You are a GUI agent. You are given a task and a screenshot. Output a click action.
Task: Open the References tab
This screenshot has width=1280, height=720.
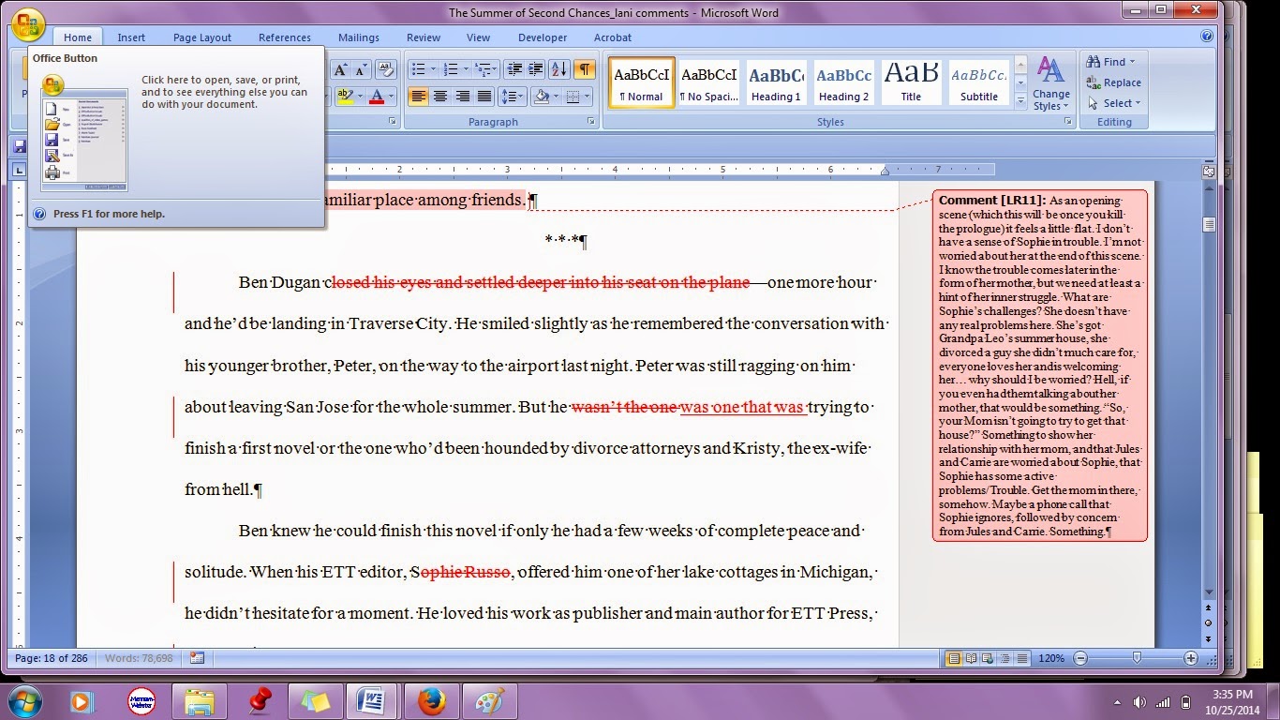tap(285, 37)
